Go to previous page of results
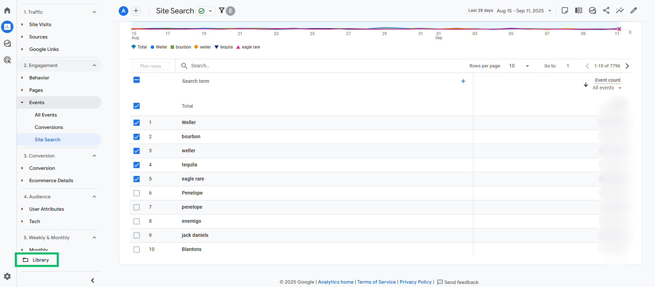 tap(587, 66)
